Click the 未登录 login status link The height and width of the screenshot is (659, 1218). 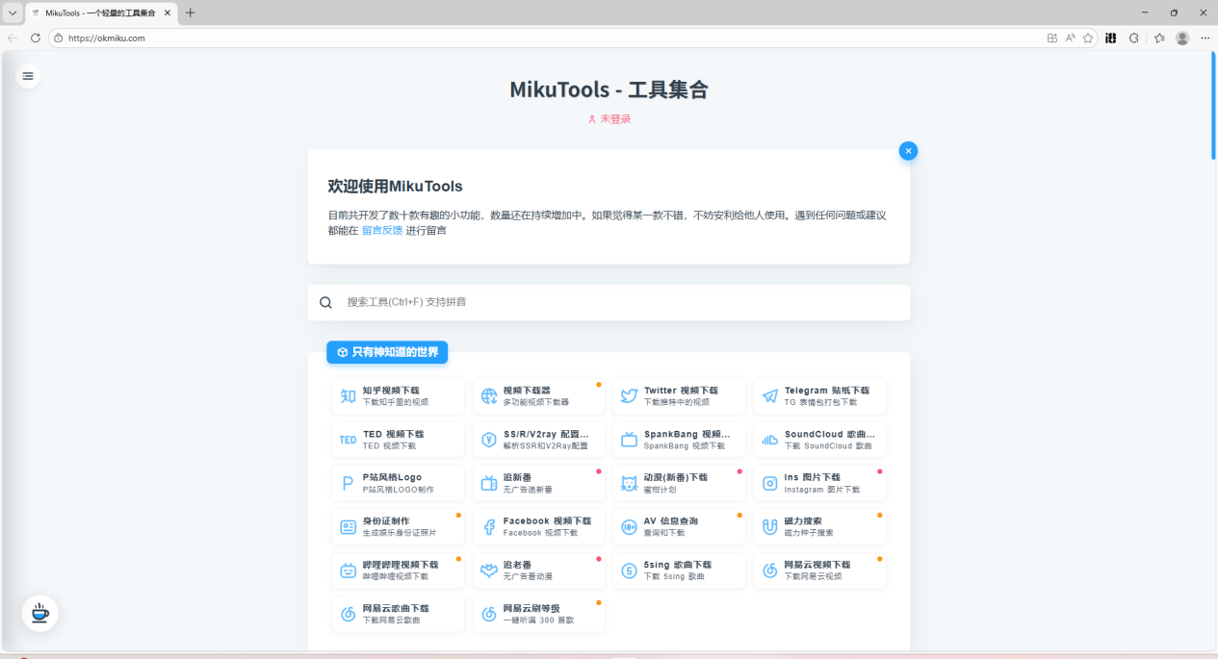tap(609, 119)
